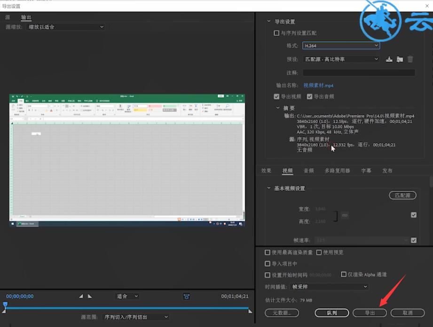Click the set out point marker icon
The height and width of the screenshot is (327, 433).
pos(90,297)
